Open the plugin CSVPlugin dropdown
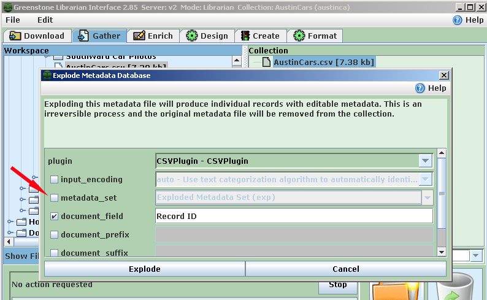 point(425,161)
